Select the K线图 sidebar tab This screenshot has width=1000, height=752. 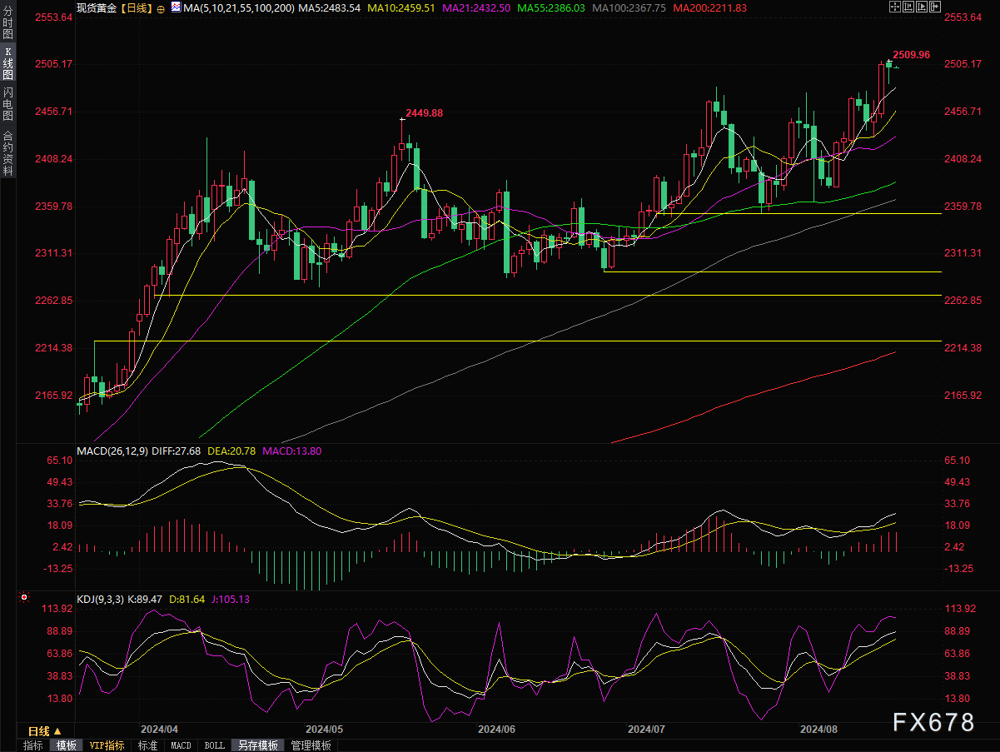(x=8, y=63)
